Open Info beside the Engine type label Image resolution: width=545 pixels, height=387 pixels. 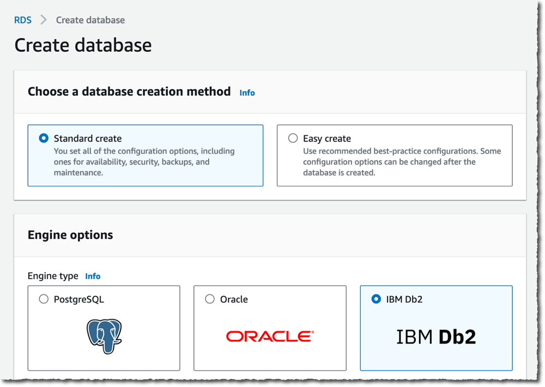[93, 276]
